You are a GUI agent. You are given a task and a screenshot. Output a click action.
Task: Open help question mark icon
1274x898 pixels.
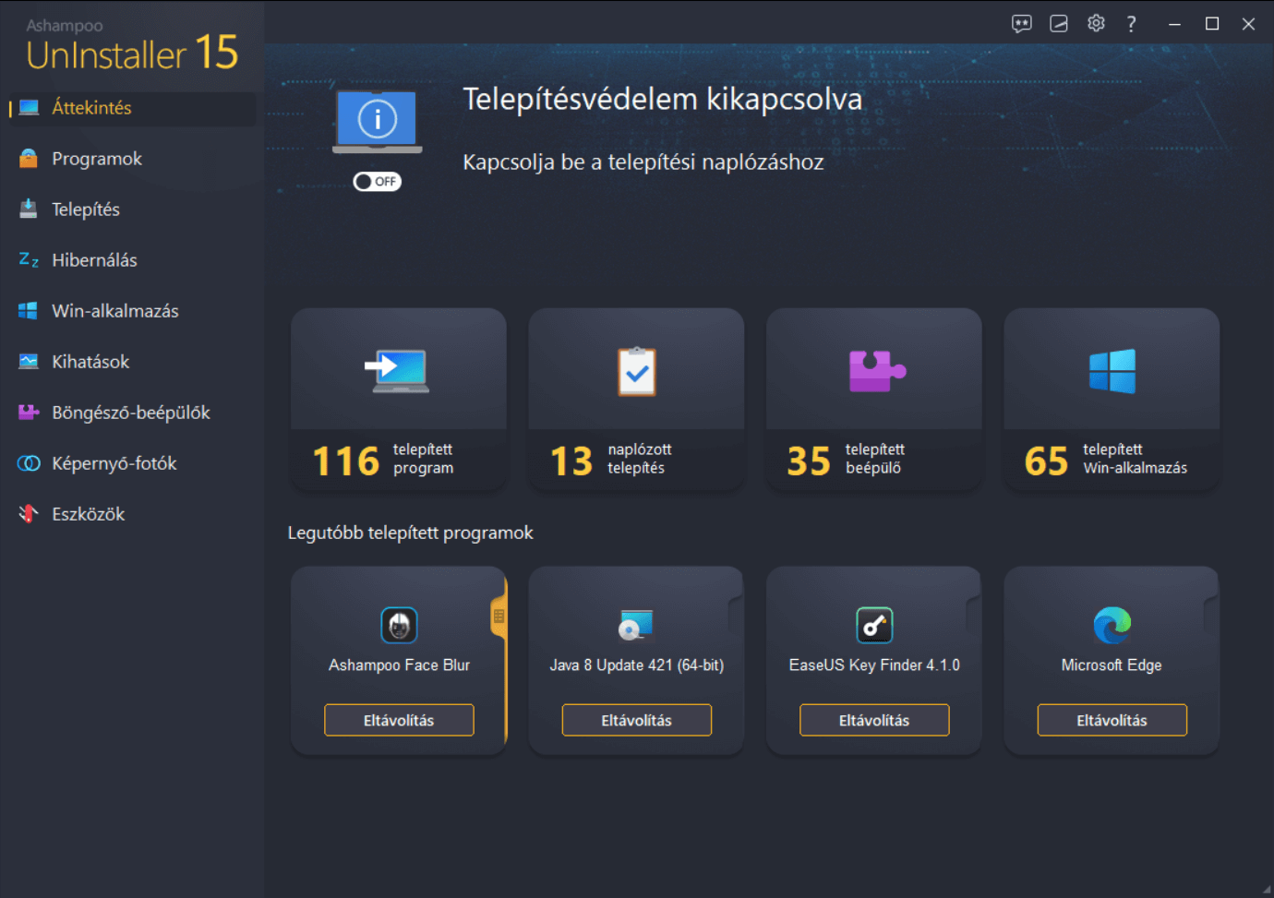coord(1131,24)
